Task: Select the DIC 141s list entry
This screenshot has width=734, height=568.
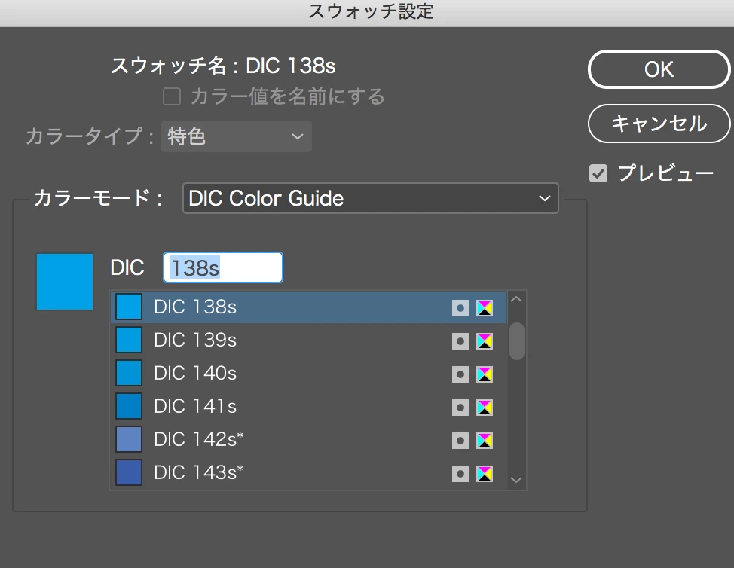Action: coord(308,407)
